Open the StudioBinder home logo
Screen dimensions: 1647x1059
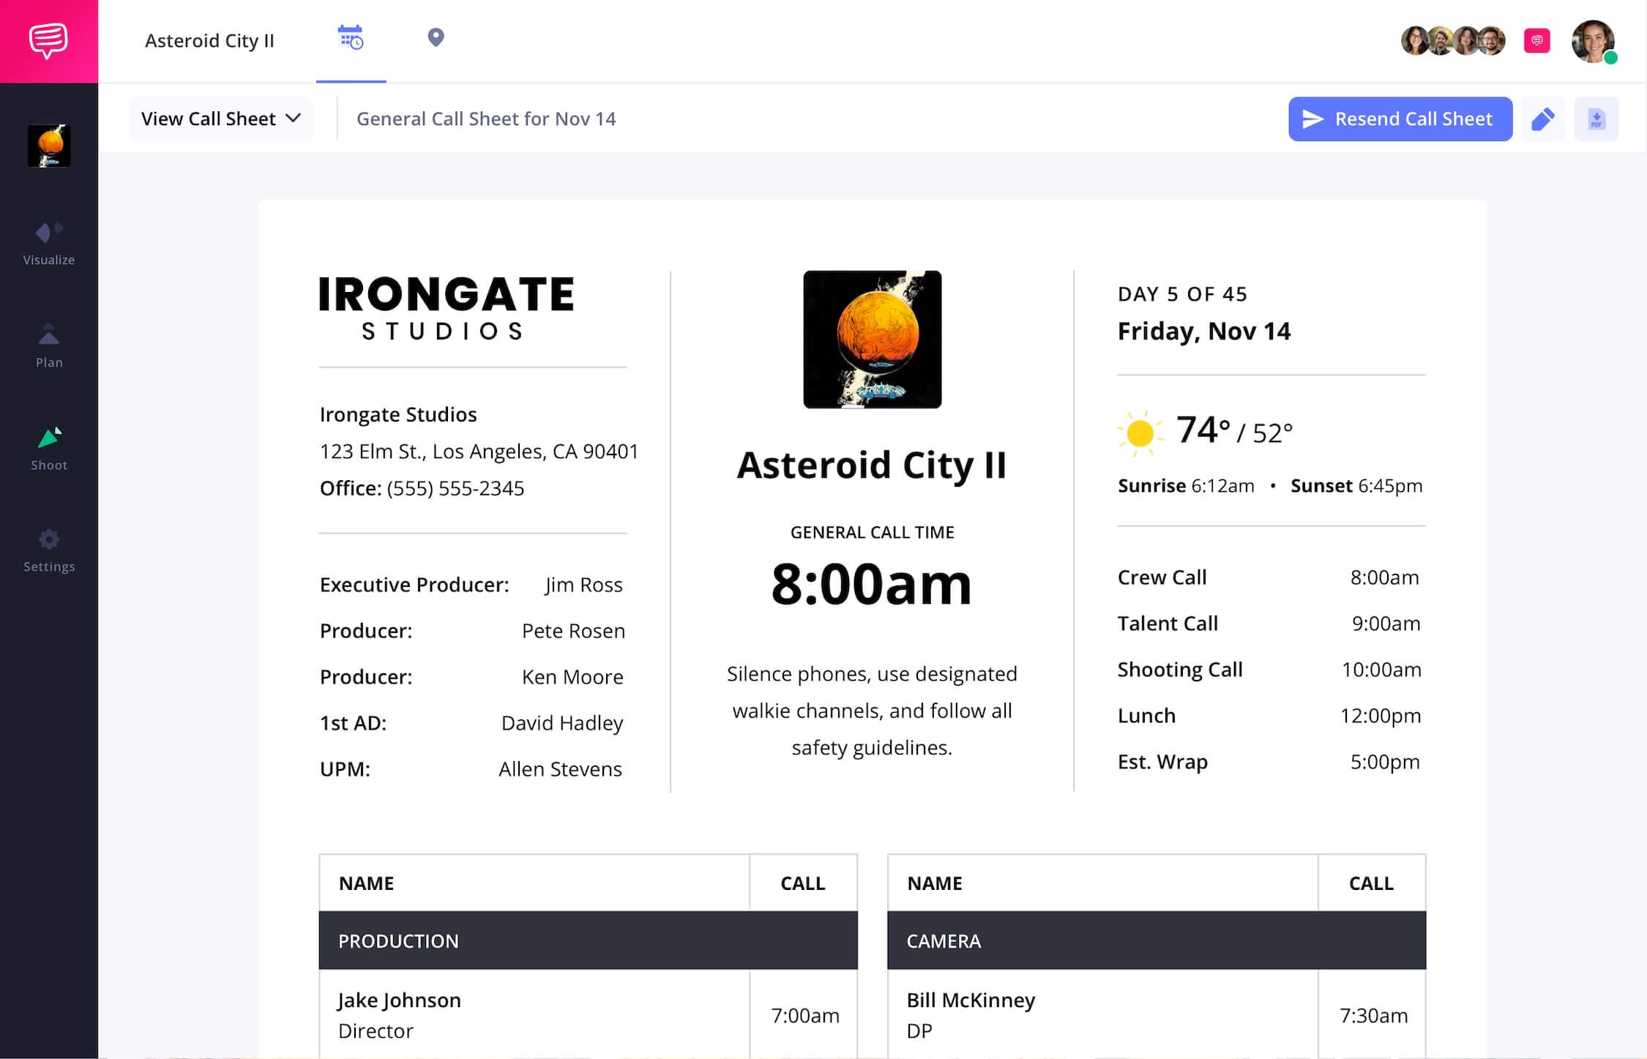(48, 40)
